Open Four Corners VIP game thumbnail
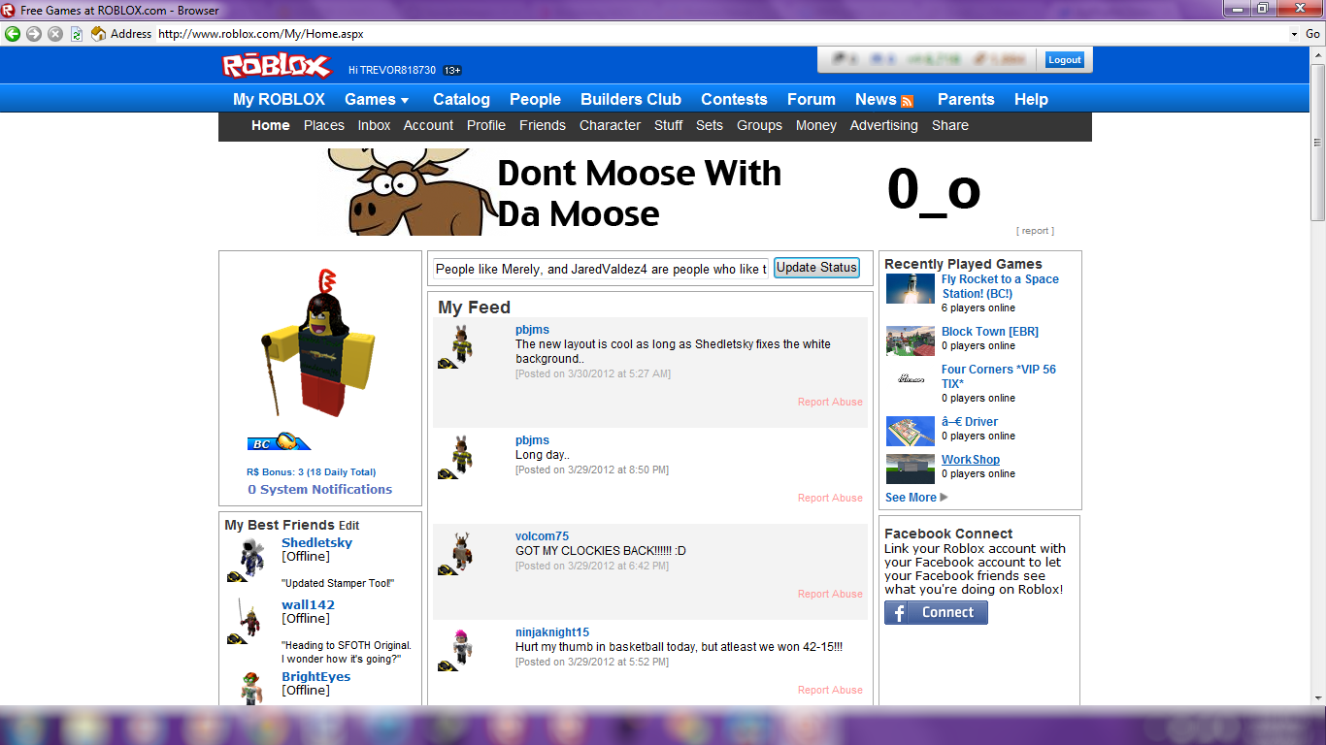1326x745 pixels. pyautogui.click(x=911, y=378)
